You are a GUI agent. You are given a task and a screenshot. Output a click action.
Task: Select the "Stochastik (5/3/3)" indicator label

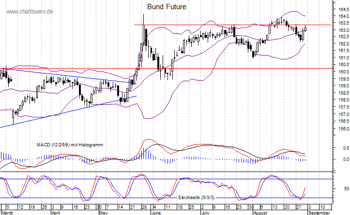click(x=196, y=198)
